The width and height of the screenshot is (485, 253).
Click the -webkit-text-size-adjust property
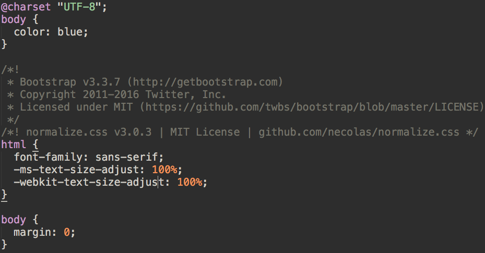pyautogui.click(x=89, y=182)
